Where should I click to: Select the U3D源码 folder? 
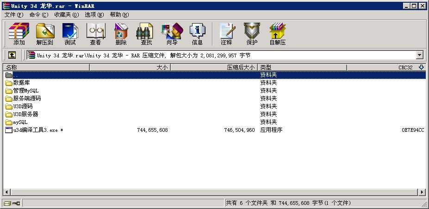(x=19, y=106)
